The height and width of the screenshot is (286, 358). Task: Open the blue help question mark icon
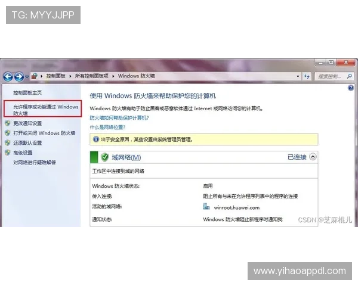pos(351,88)
